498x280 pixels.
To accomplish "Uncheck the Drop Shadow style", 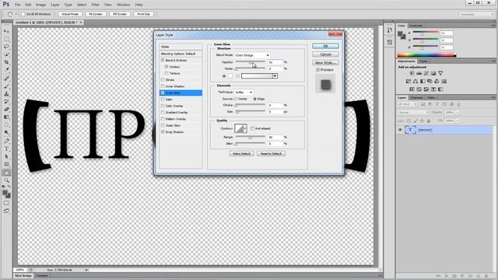I will (x=163, y=131).
